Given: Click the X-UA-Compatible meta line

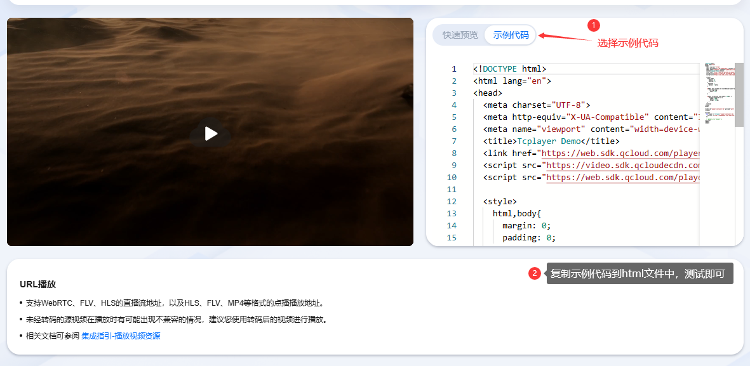Looking at the screenshot, I should pos(591,117).
